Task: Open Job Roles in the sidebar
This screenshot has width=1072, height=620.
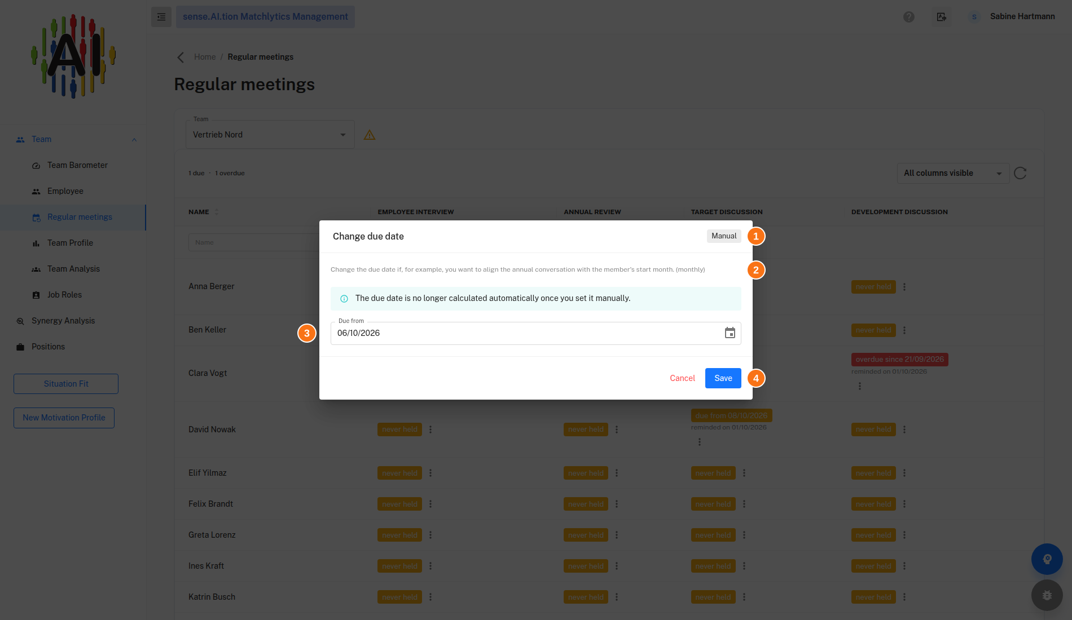Action: pyautogui.click(x=64, y=295)
